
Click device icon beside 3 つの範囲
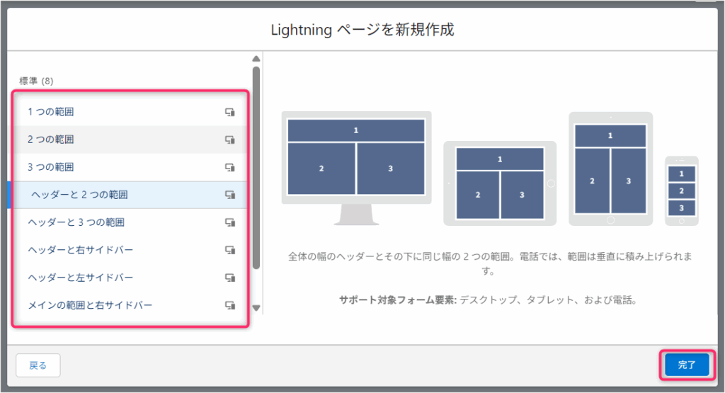pos(230,167)
